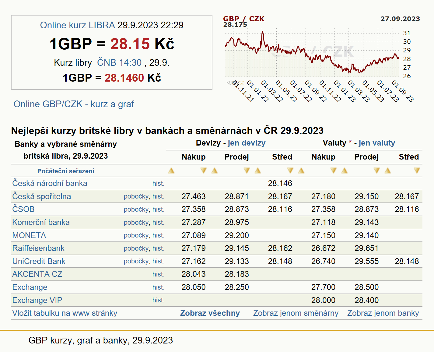
Task: Sort Valuty Prodej descending arrow
Action: tap(376, 171)
